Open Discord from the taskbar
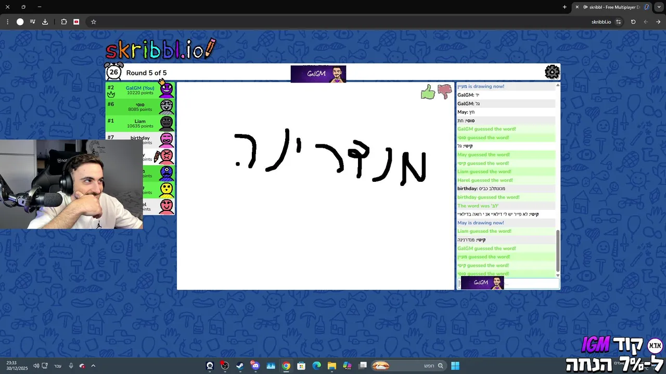The image size is (666, 374). [x=255, y=366]
